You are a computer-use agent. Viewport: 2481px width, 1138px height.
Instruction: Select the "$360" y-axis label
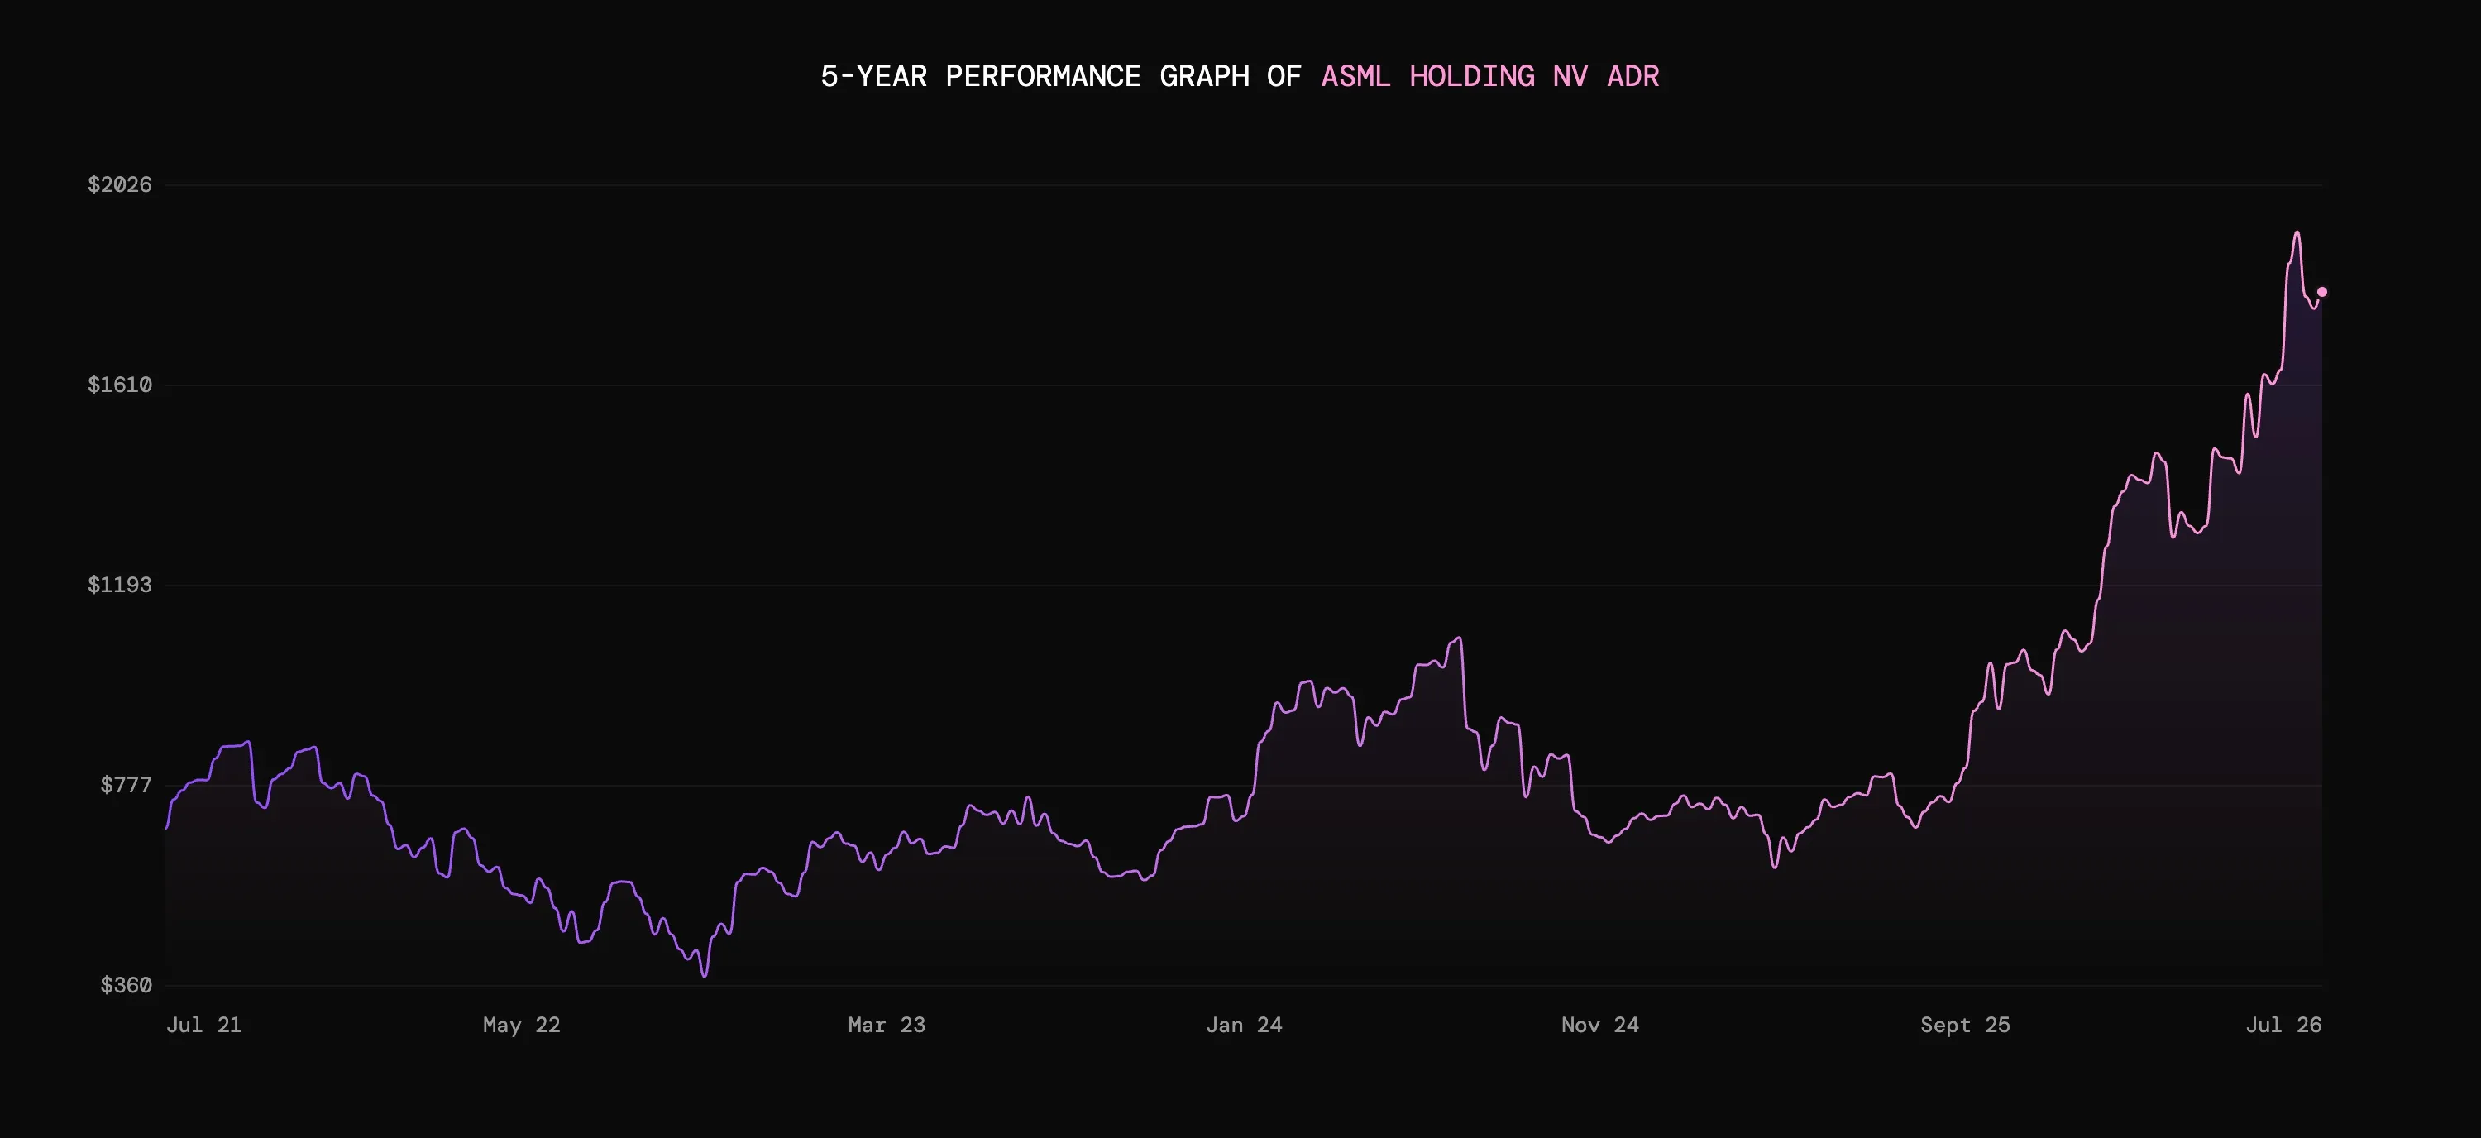click(x=127, y=985)
